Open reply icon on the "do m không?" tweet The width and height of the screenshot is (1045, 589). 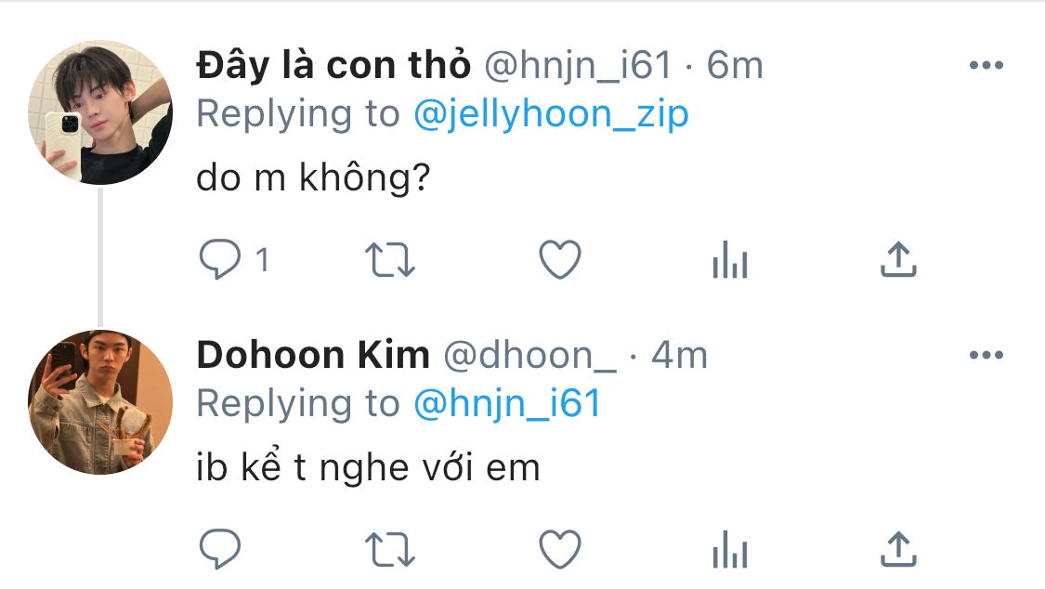click(220, 258)
